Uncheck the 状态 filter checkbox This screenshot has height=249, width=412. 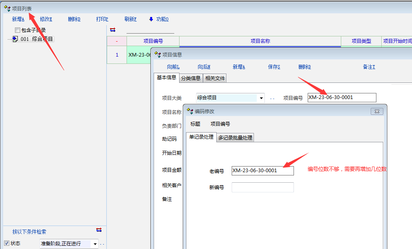[6, 243]
